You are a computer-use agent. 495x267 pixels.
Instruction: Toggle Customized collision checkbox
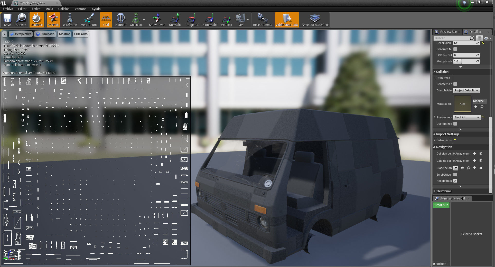455,124
